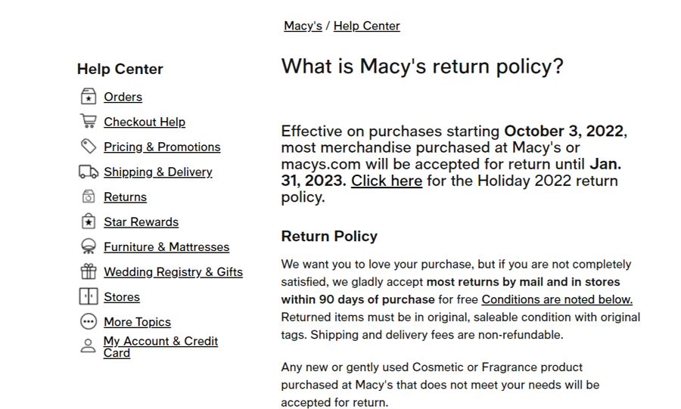The width and height of the screenshot is (681, 409).
Task: Click the My Account person icon
Action: coord(89,346)
